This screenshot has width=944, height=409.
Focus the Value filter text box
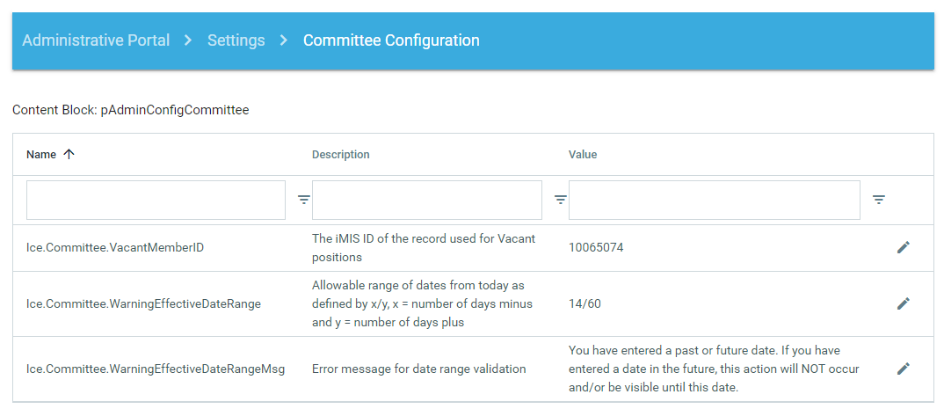714,200
